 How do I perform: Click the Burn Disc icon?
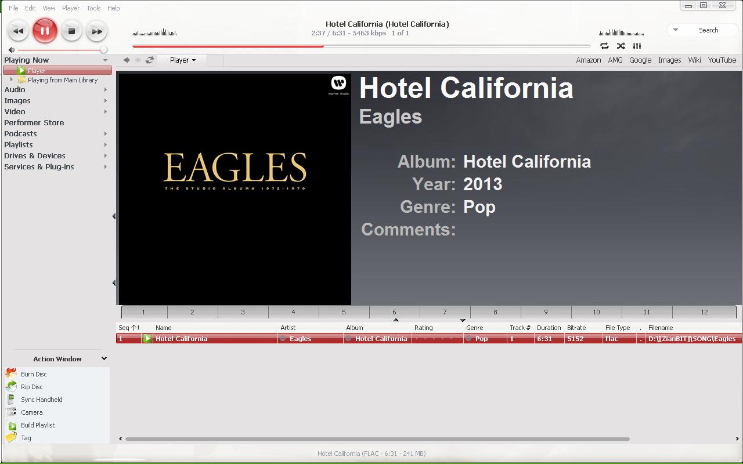point(12,374)
